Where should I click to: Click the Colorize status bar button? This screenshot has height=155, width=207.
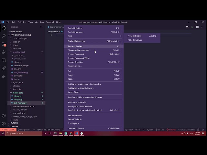171,130
